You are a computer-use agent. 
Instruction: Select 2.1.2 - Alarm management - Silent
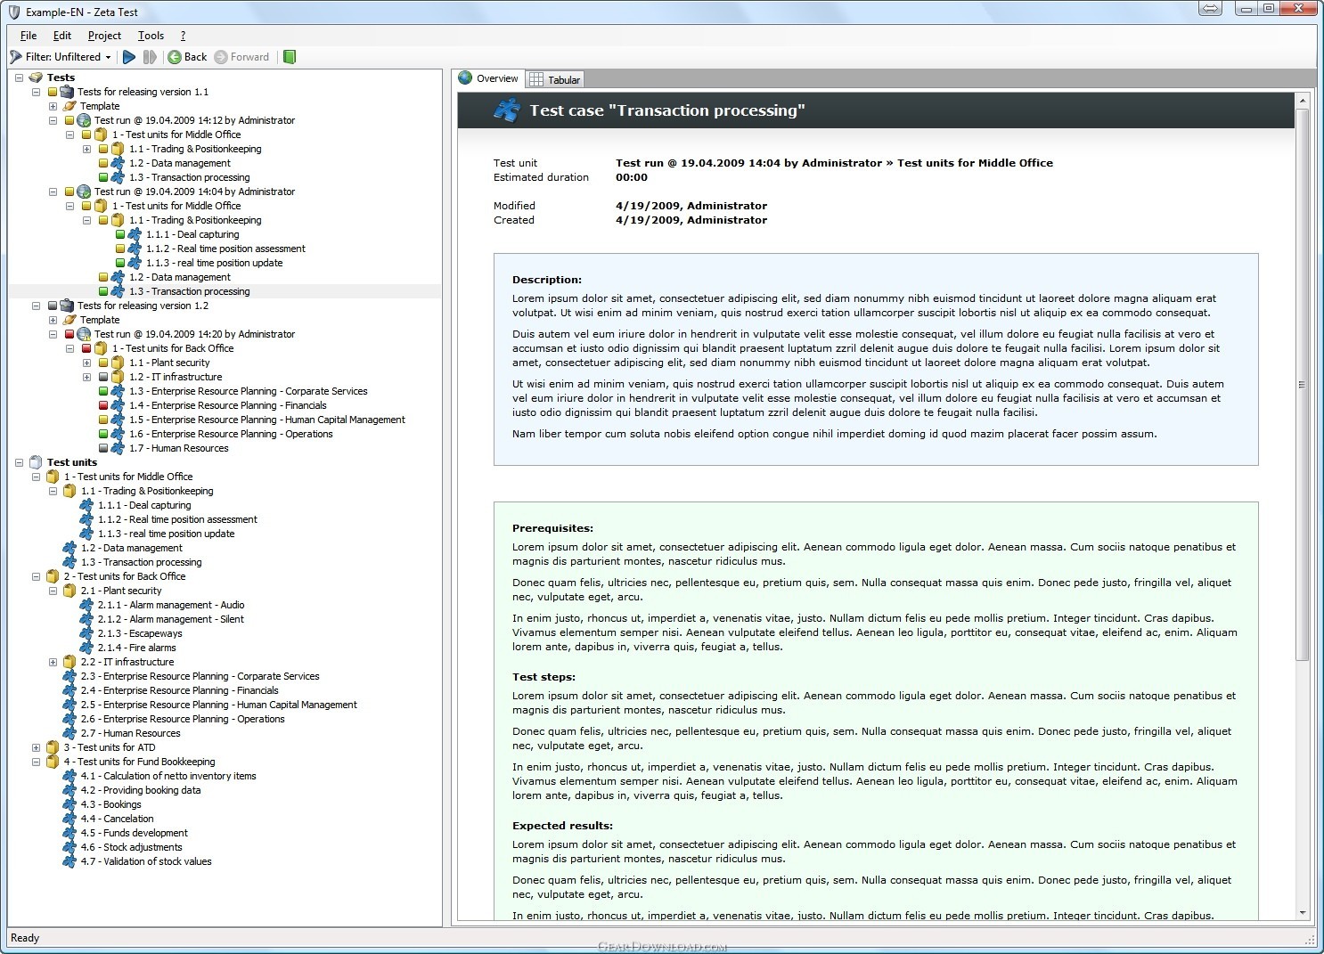pyautogui.click(x=170, y=619)
